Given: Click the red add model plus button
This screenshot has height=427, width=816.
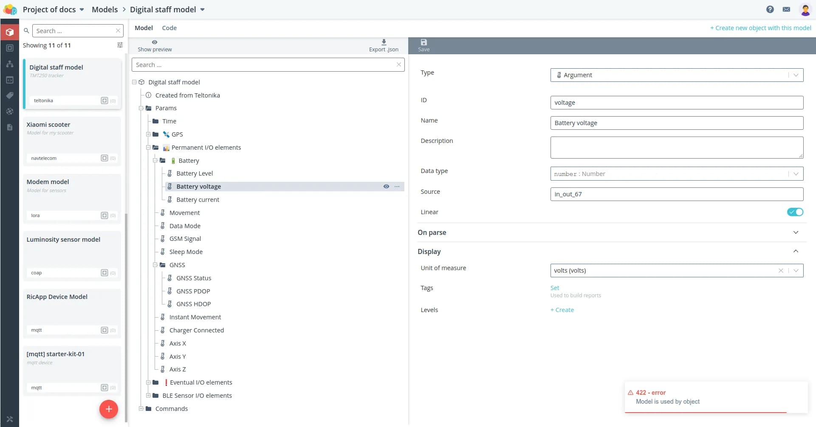Looking at the screenshot, I should tap(109, 409).
